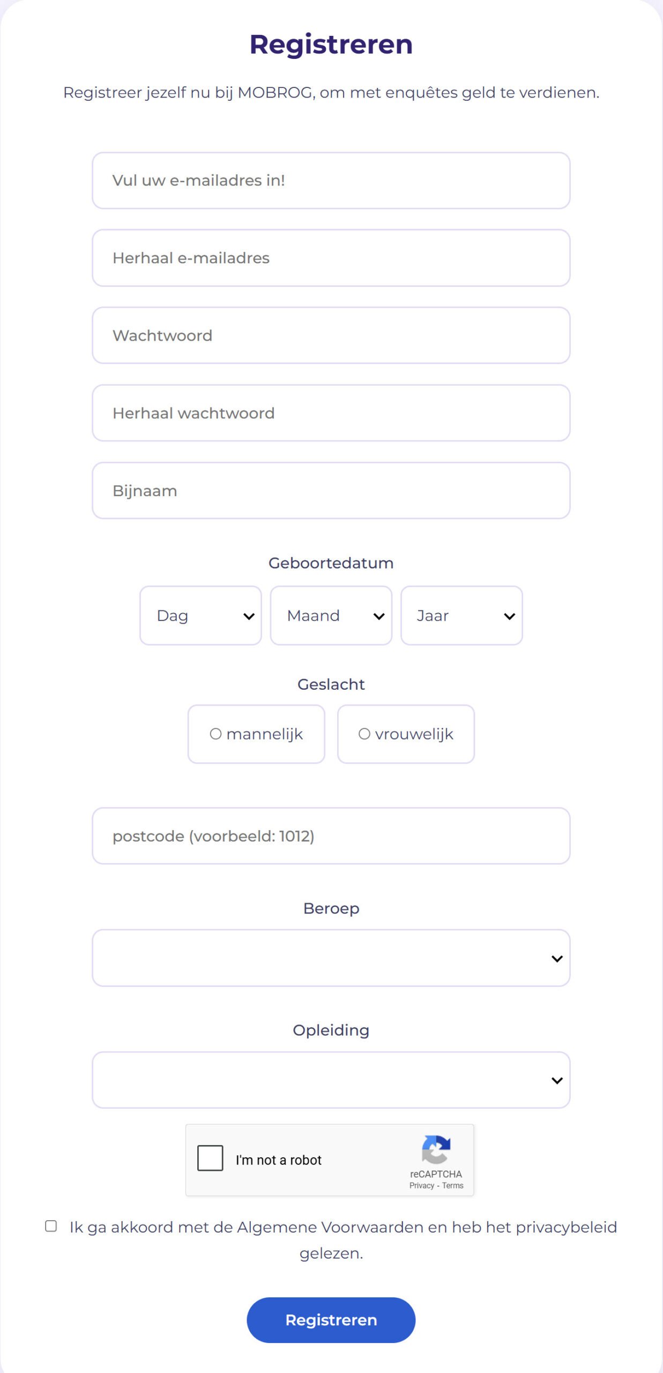Click the Wachtwoord field
This screenshot has width=663, height=1373.
[331, 336]
